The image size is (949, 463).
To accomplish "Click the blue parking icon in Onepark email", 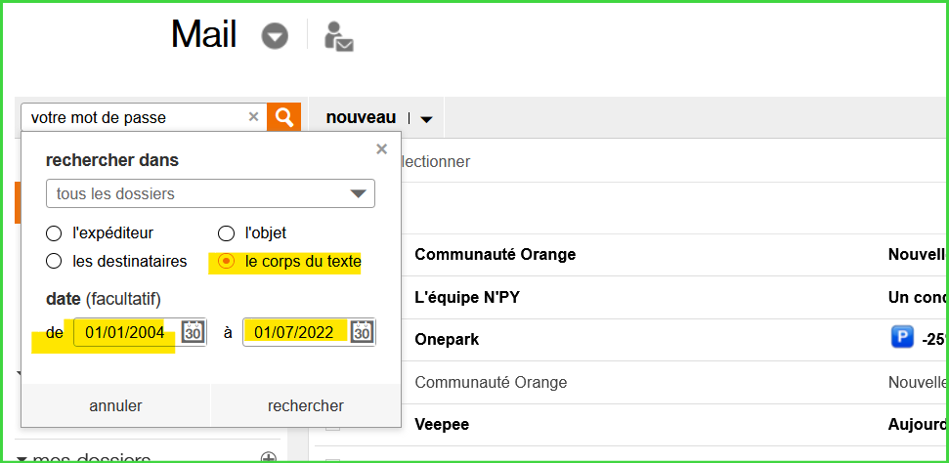I will [x=902, y=338].
